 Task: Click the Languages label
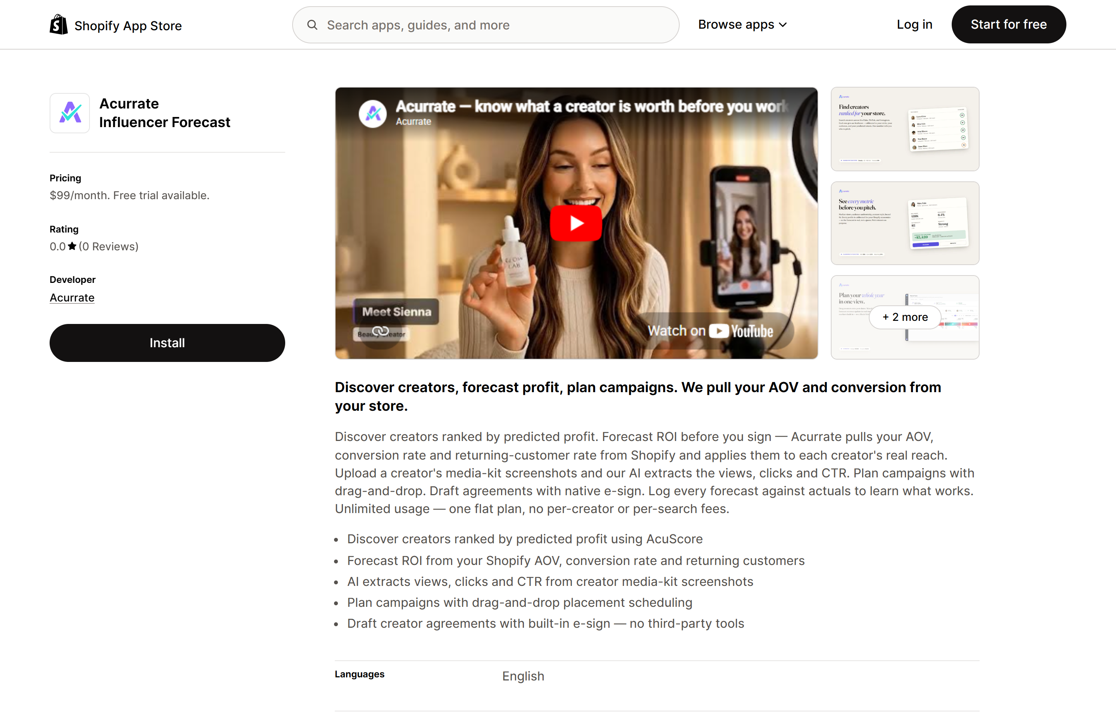point(360,674)
